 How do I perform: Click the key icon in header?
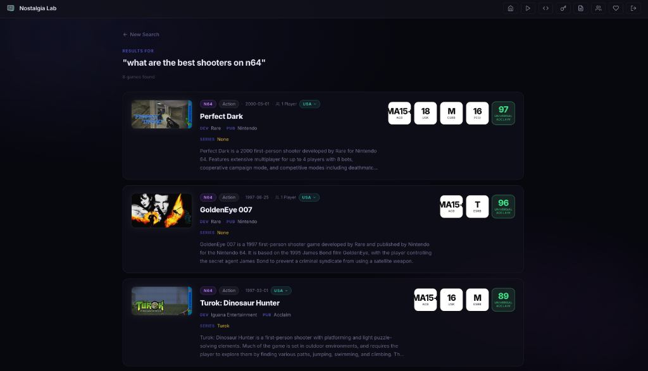pyautogui.click(x=563, y=8)
